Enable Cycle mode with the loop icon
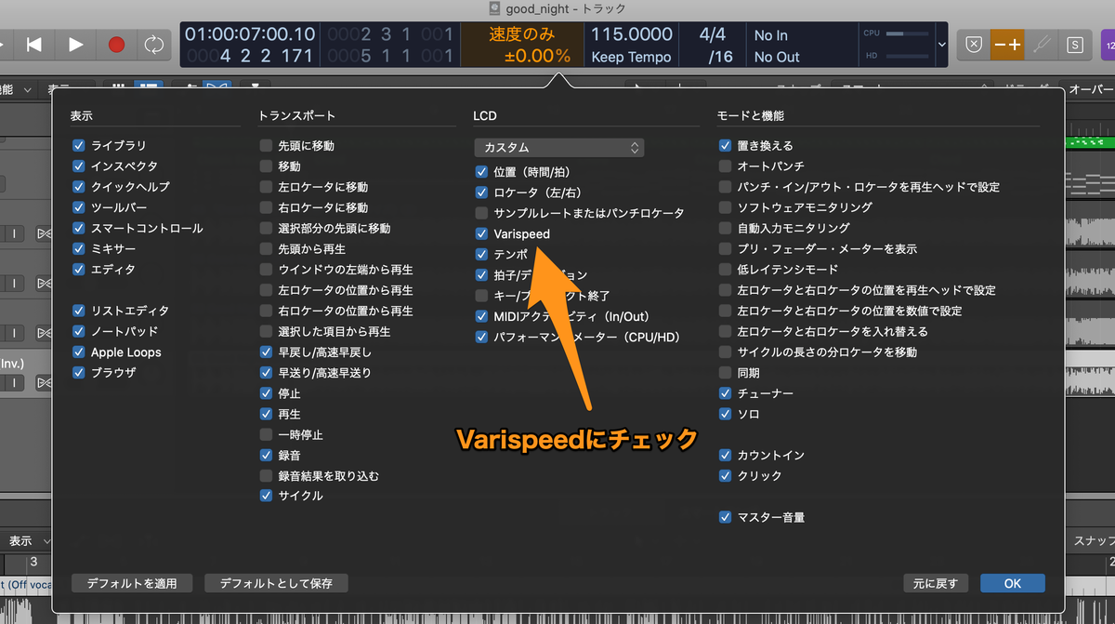The height and width of the screenshot is (624, 1115). [x=154, y=44]
